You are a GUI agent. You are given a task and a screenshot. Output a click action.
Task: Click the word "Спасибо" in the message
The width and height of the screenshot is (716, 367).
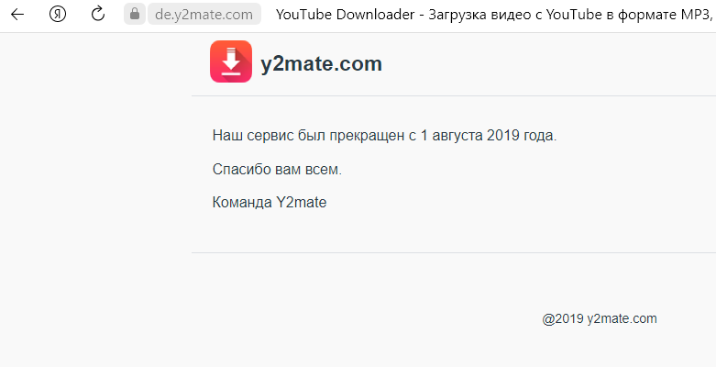[x=242, y=170]
